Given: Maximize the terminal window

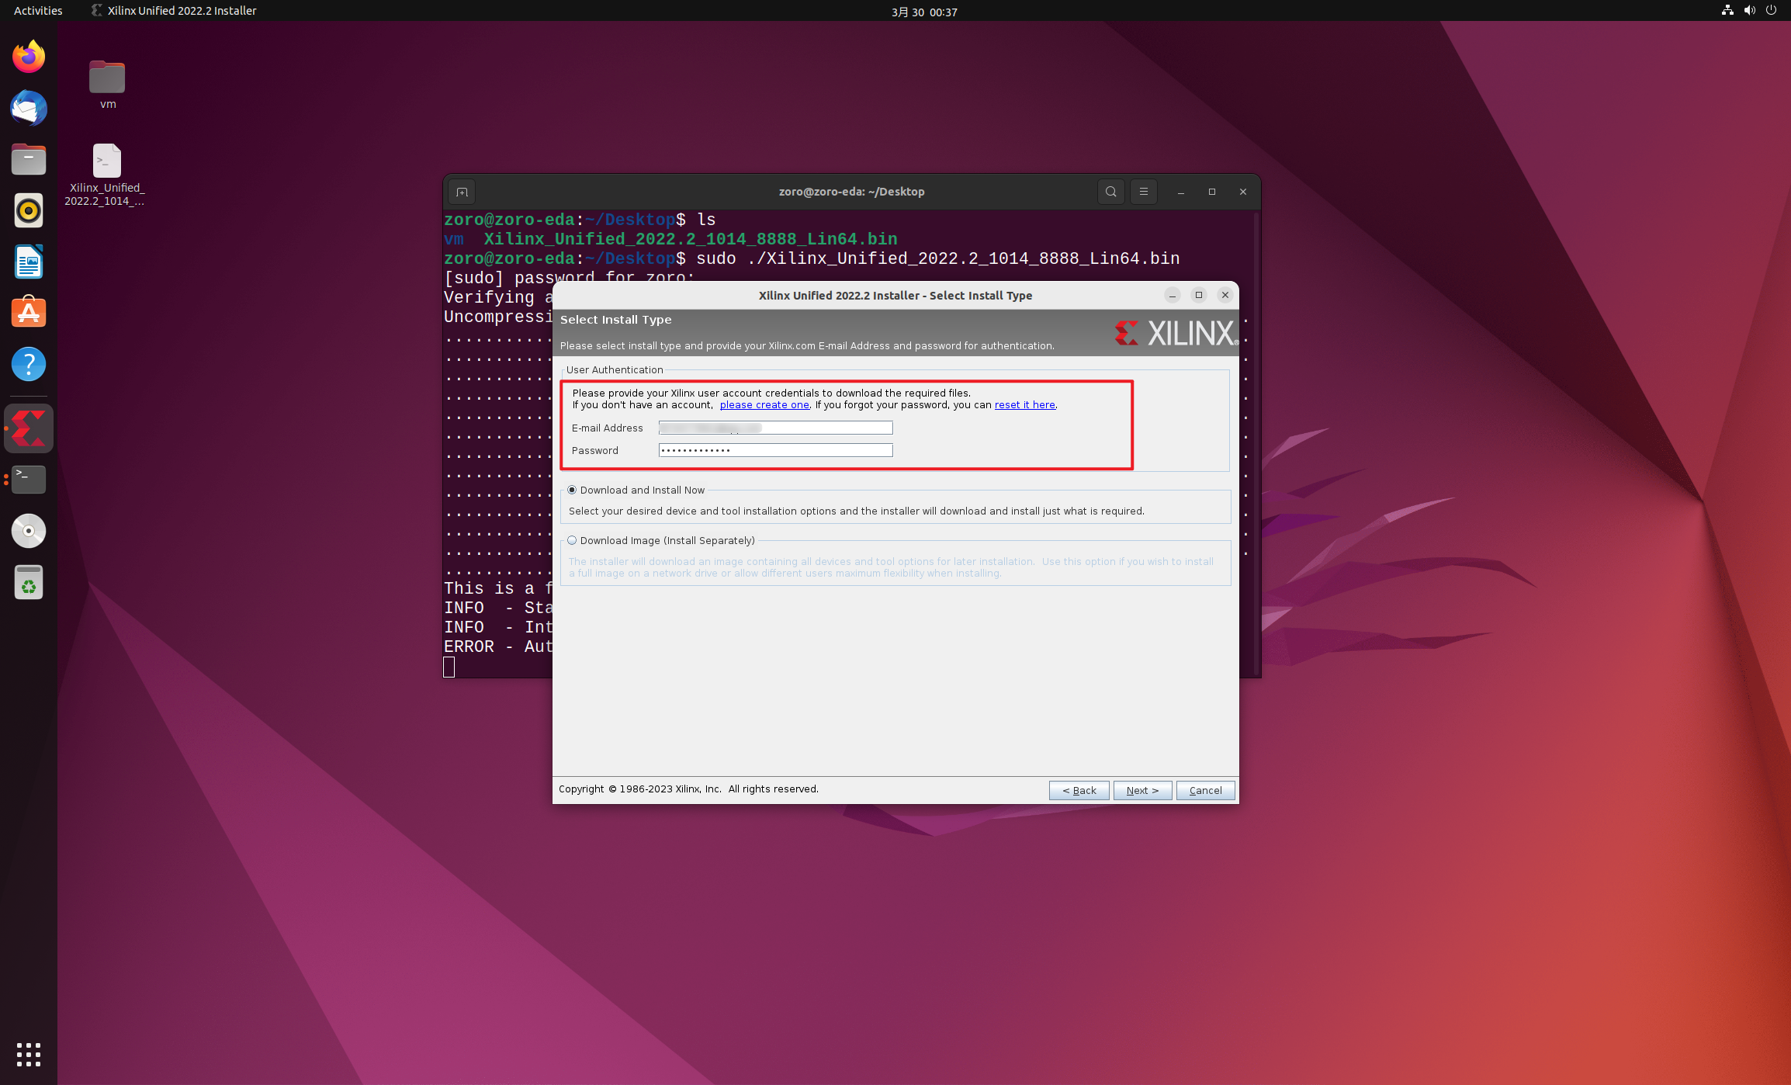Looking at the screenshot, I should click(1212, 192).
